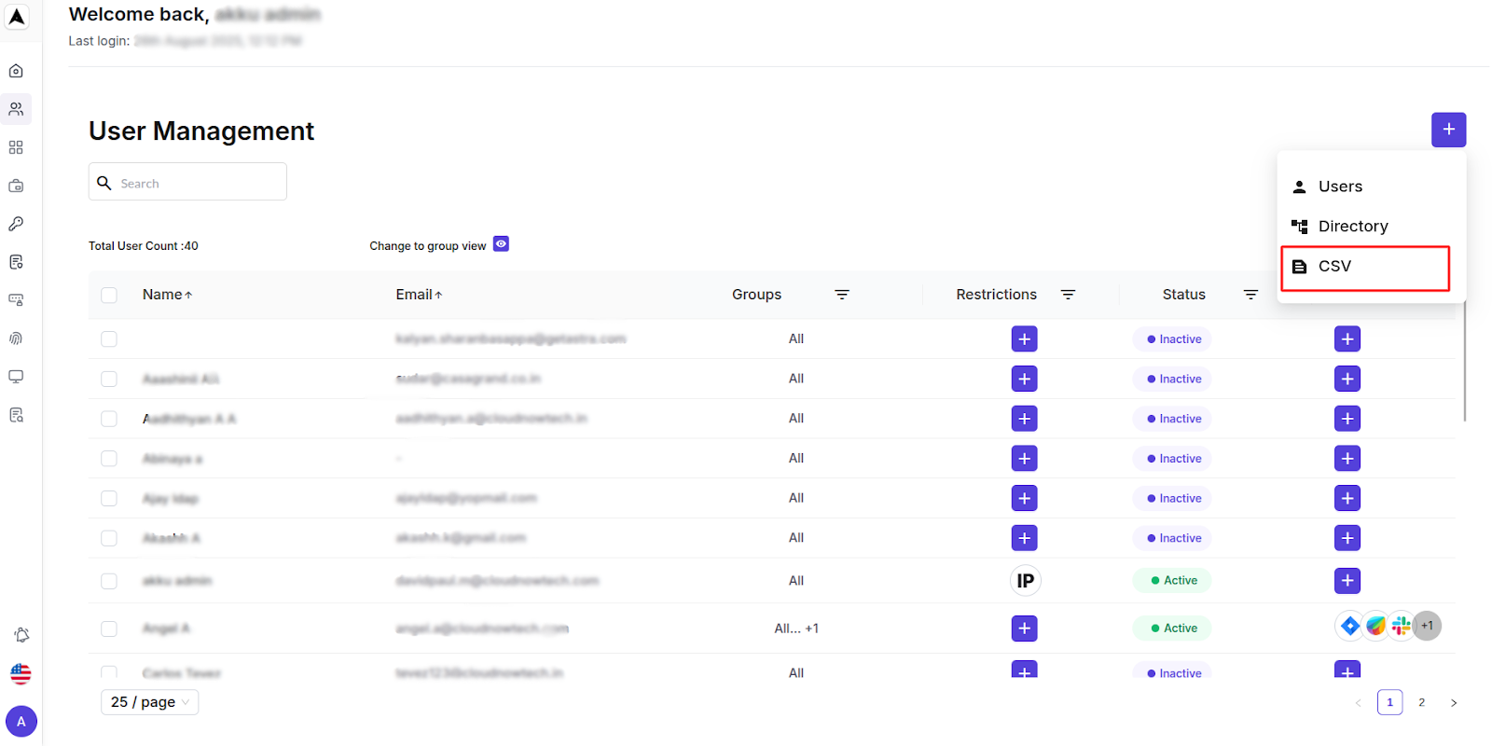Click the user list vertical scrollbar
Viewport: 1492px width, 746px height.
click(x=1464, y=361)
